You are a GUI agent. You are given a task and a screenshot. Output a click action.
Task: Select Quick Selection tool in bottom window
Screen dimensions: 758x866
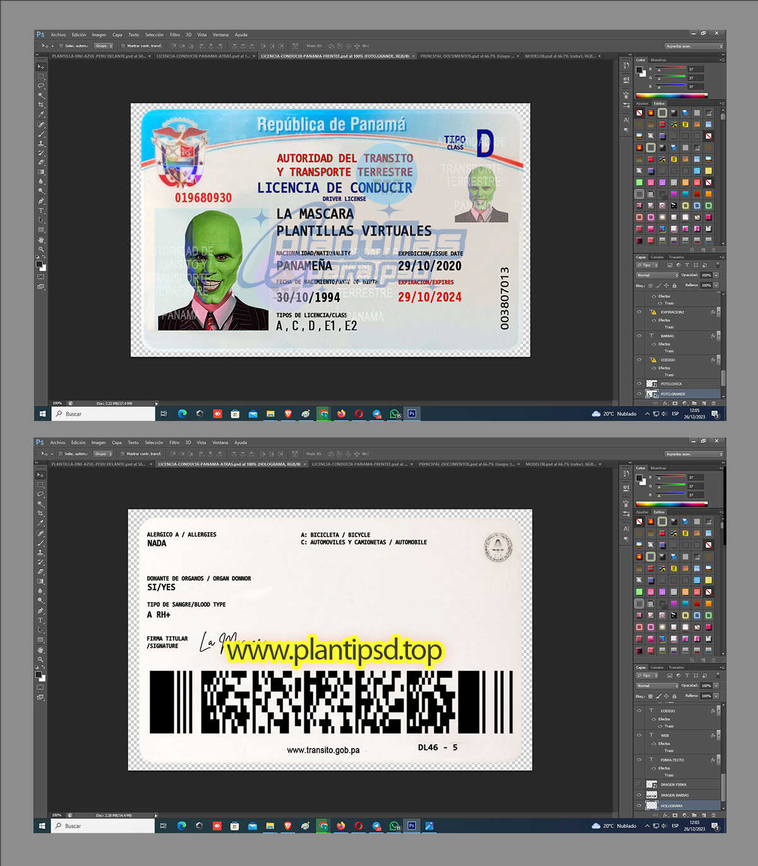click(x=41, y=504)
